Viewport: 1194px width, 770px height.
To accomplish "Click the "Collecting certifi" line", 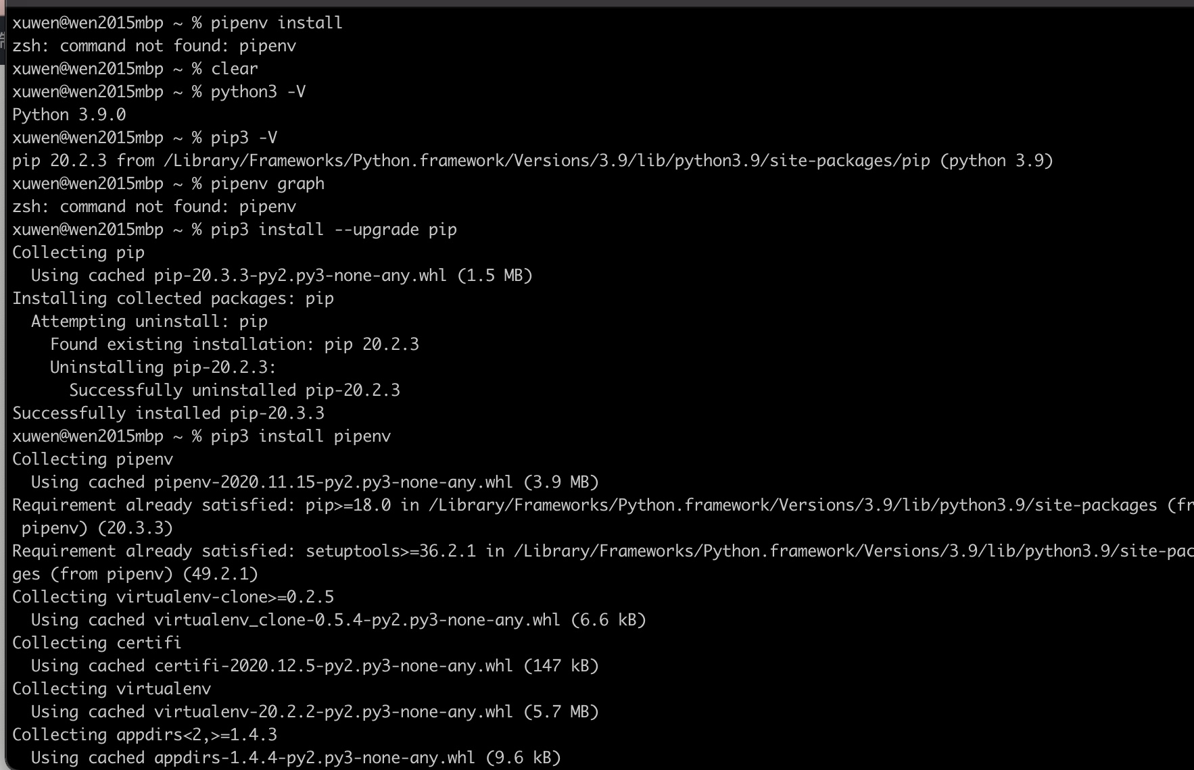I will (x=97, y=643).
